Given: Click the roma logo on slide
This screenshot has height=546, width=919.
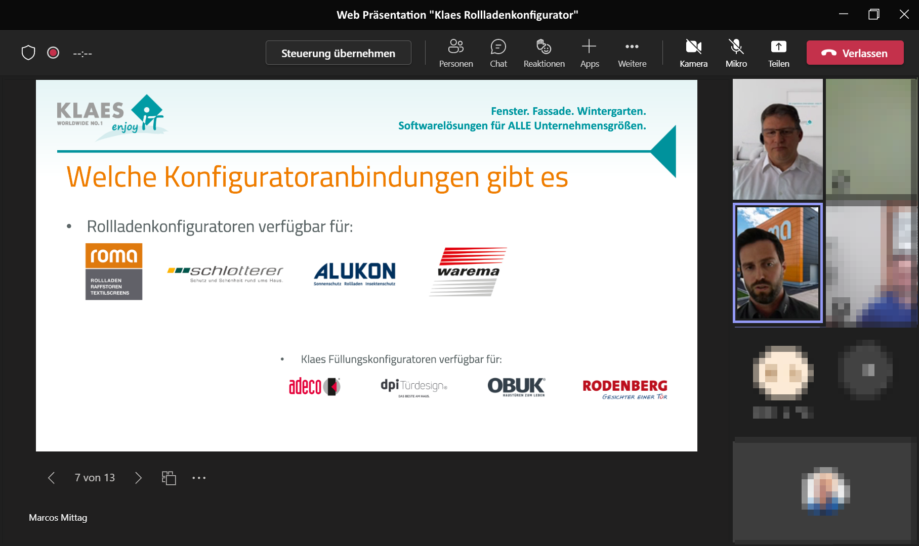Looking at the screenshot, I should click(114, 271).
